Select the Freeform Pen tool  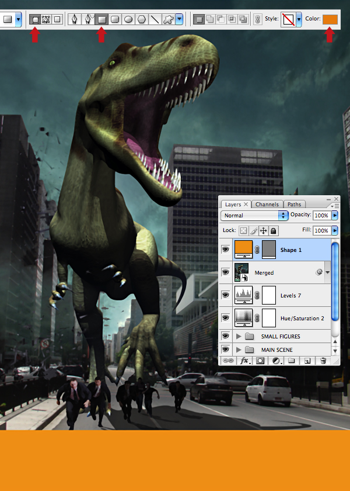coord(88,19)
